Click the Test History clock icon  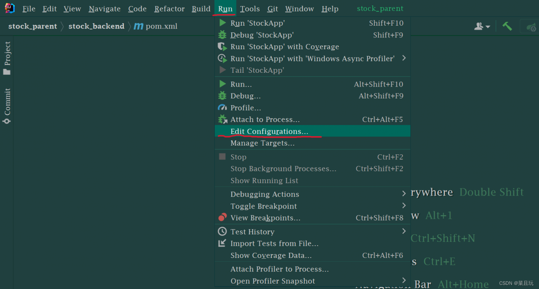(222, 231)
